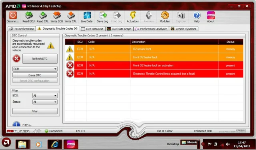Click the AMD start button
The width and height of the screenshot is (256, 150).
[x=6, y=142]
